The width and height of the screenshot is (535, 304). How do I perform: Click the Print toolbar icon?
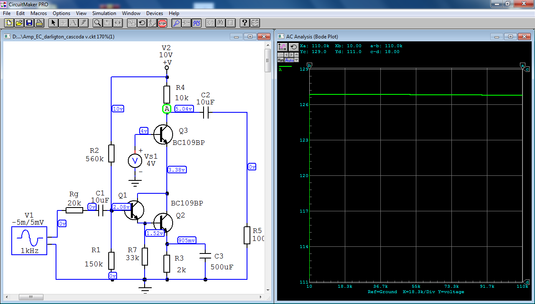[x=39, y=23]
